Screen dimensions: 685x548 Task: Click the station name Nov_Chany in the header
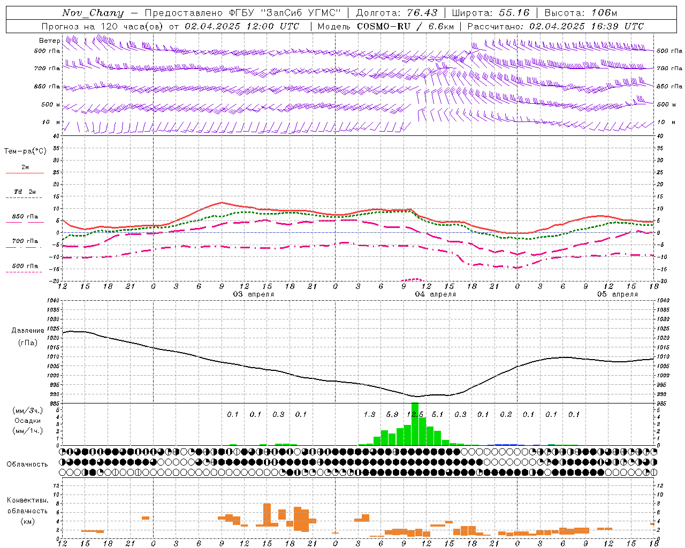93,13
